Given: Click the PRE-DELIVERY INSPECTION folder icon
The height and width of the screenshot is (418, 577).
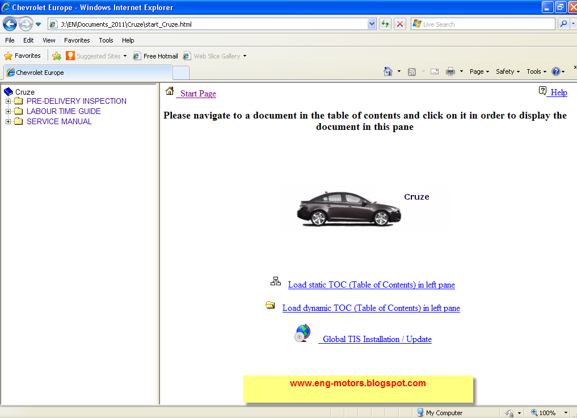Looking at the screenshot, I should click(18, 101).
